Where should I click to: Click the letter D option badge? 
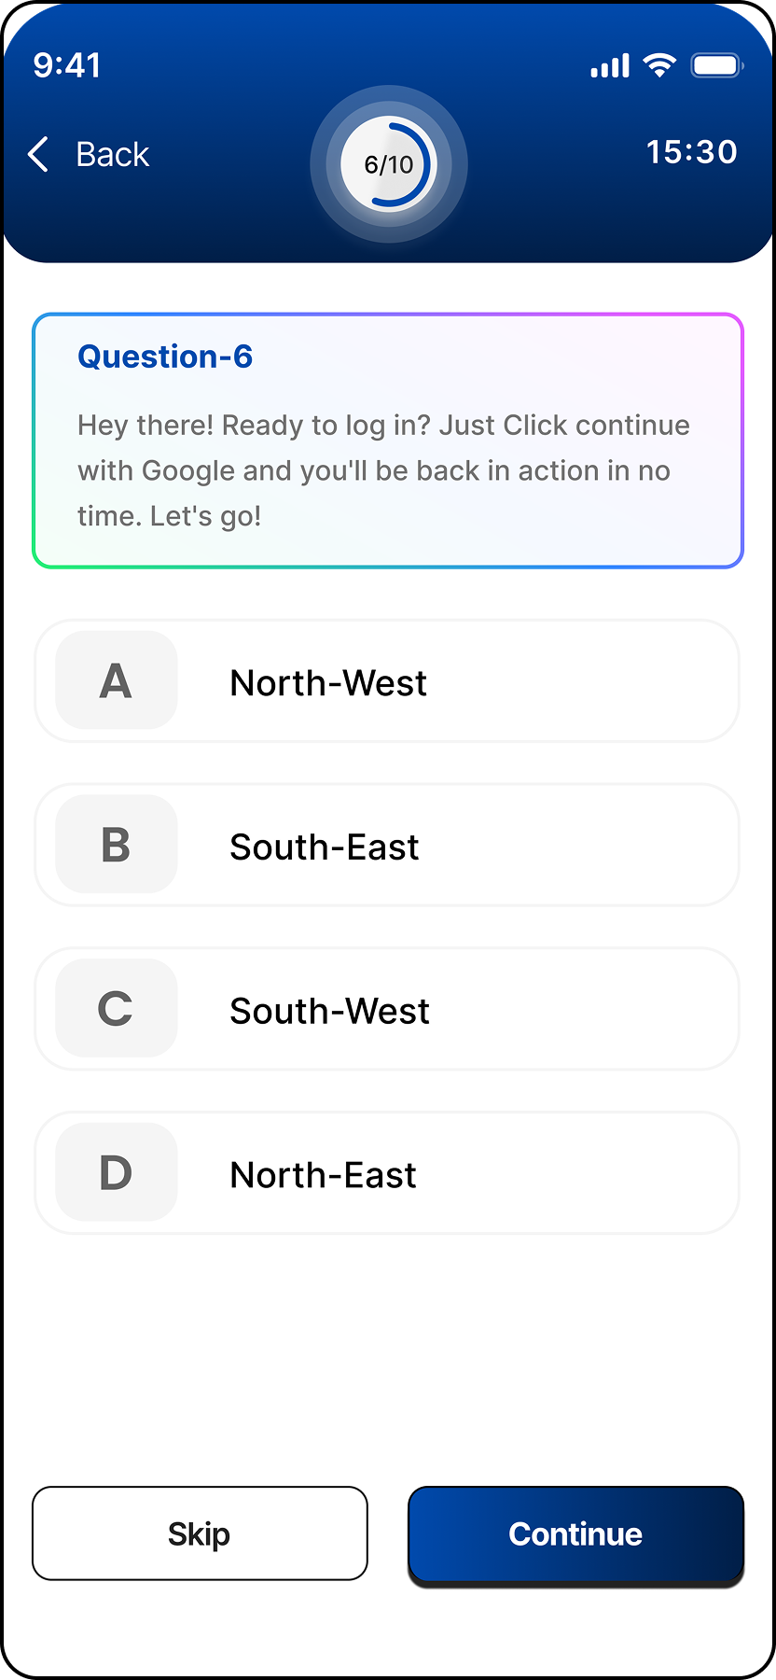117,1172
